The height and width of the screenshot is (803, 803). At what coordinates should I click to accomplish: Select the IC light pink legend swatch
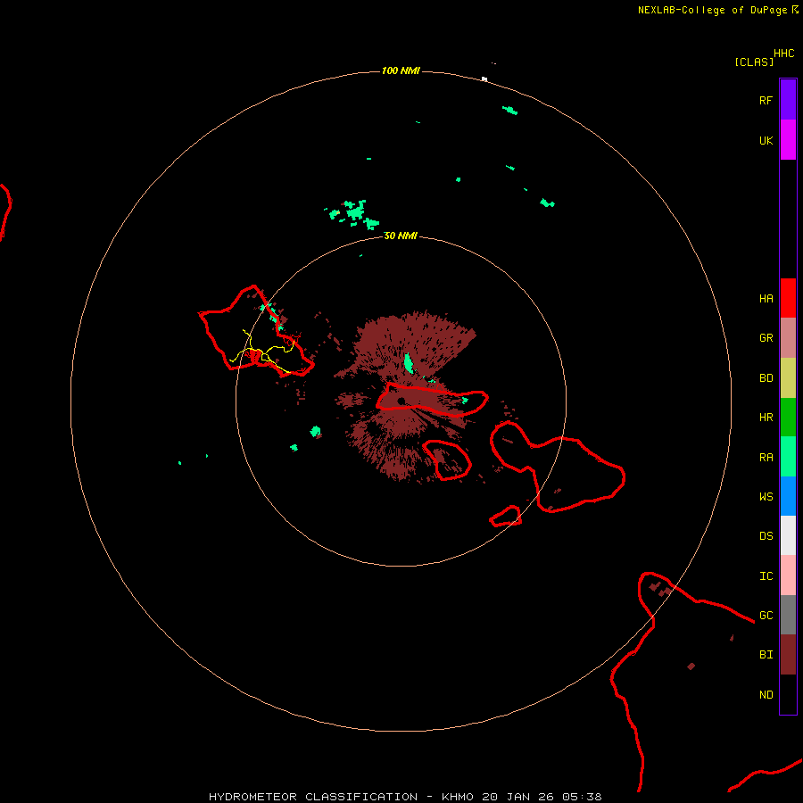[x=788, y=575]
